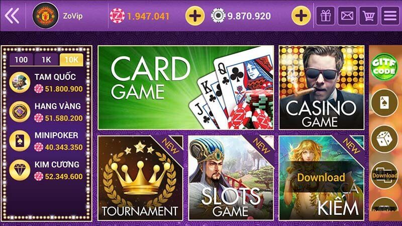Open the ZoVip profile avatar
This screenshot has height=226, width=402.
pyautogui.click(x=45, y=16)
